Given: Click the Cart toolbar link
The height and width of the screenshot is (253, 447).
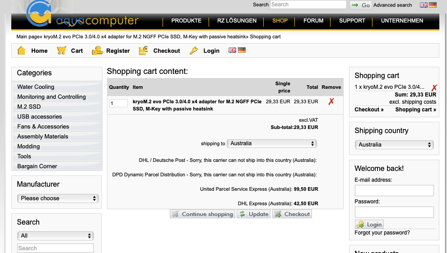Looking at the screenshot, I should coord(77,51).
